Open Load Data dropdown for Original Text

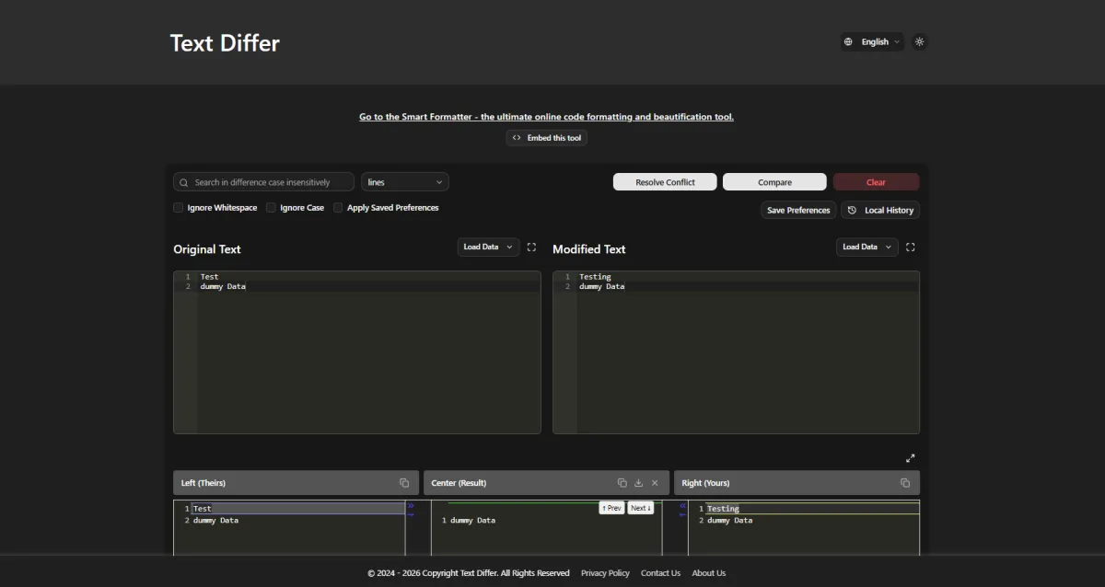[489, 247]
